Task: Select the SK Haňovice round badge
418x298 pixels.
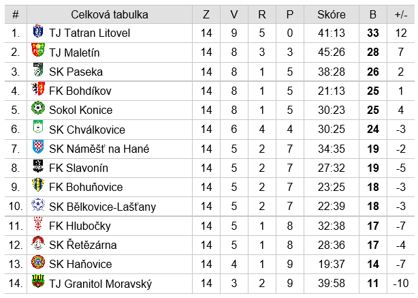Action: 38,262
